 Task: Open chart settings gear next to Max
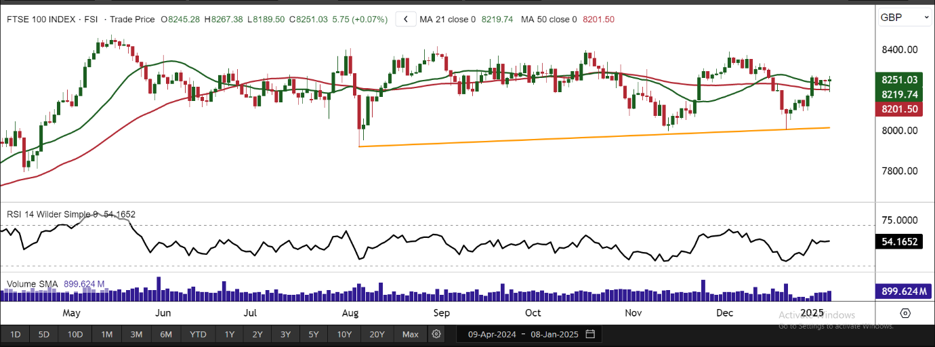pos(436,334)
